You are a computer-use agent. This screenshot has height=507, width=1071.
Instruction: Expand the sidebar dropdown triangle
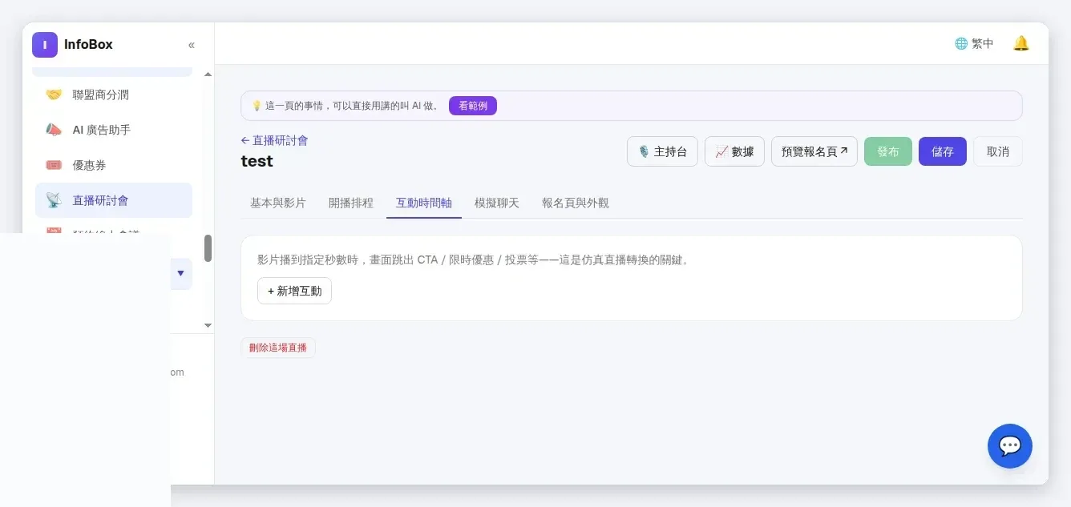(180, 273)
